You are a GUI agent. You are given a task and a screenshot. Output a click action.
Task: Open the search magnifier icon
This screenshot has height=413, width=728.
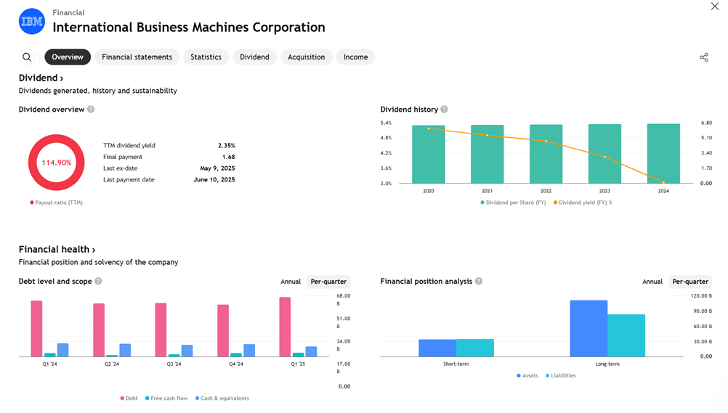27,57
